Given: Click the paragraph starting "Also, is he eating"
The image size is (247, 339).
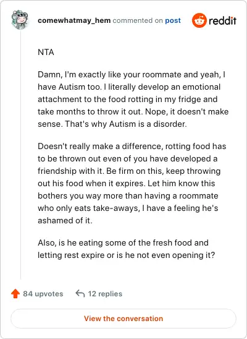Looking at the screenshot, I should (x=127, y=249).
